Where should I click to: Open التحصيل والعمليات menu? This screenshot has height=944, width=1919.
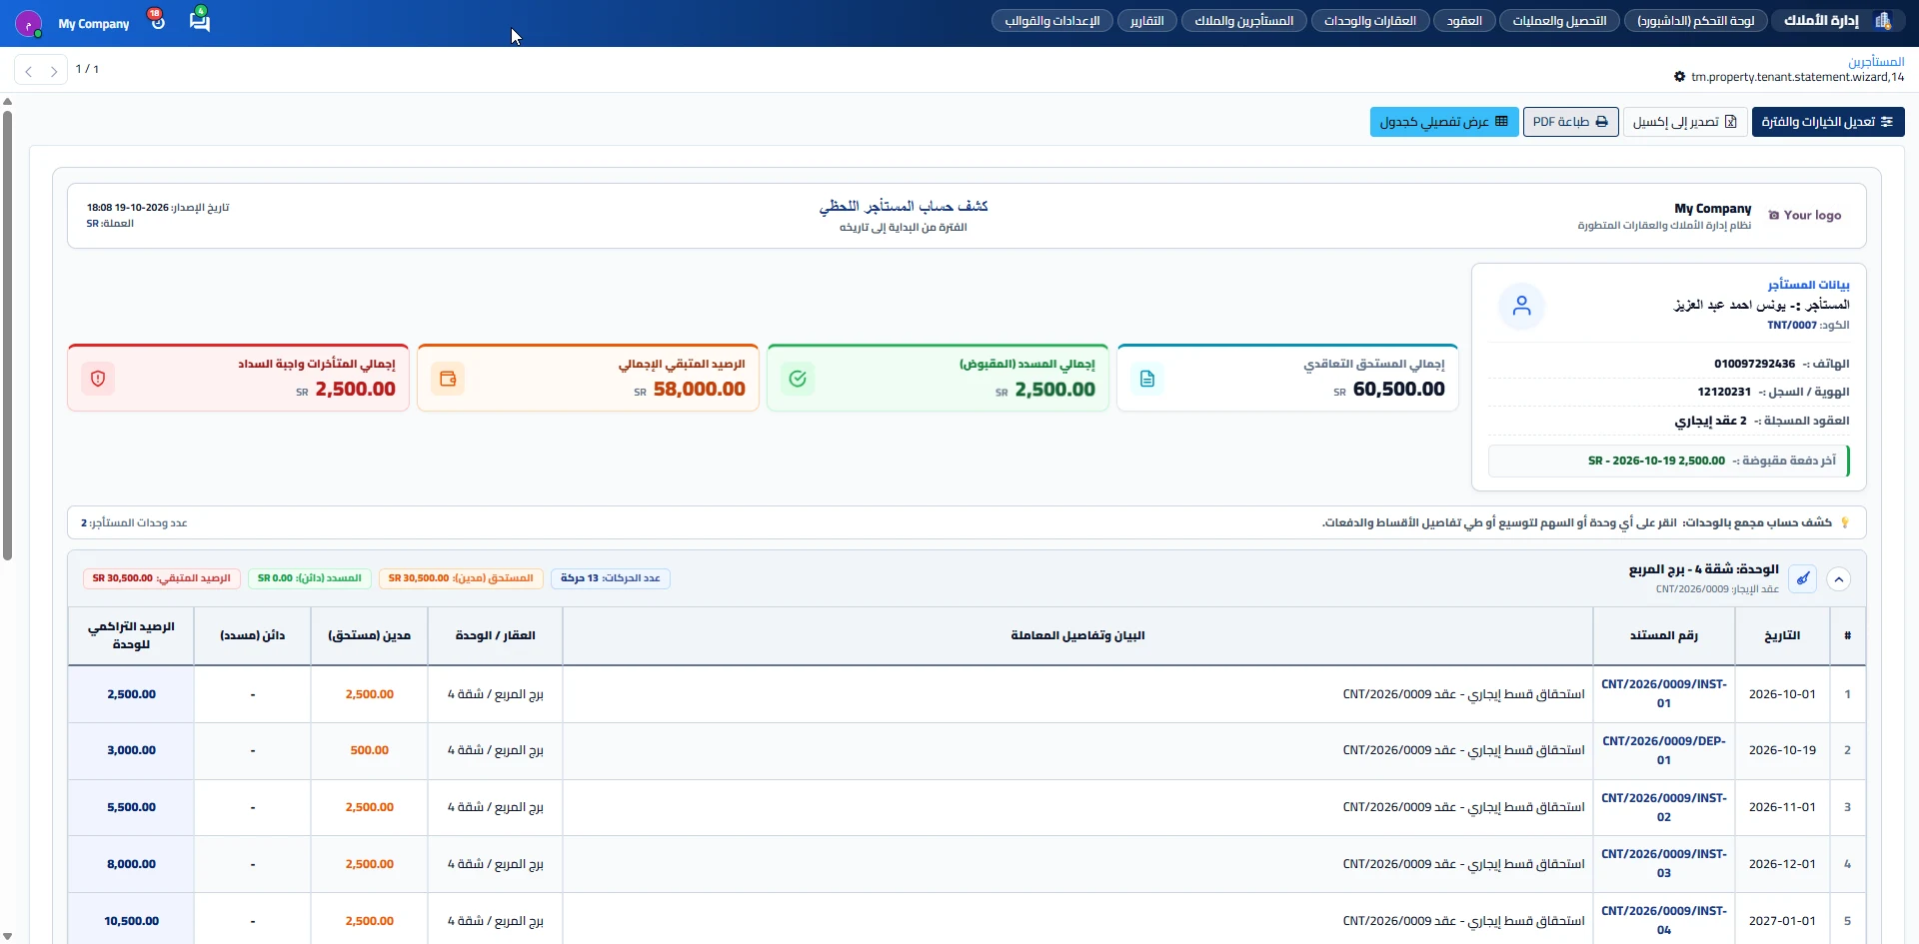tap(1559, 21)
